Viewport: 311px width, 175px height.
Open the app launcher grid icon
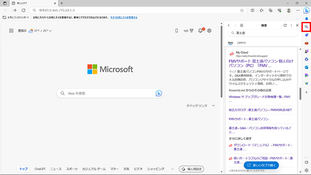point(11,31)
